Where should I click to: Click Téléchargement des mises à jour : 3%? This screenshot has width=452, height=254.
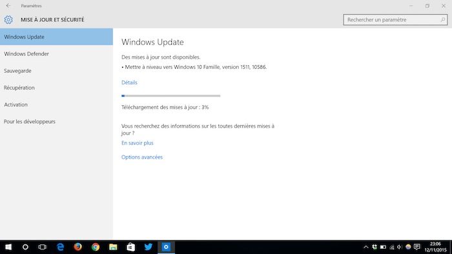point(165,107)
